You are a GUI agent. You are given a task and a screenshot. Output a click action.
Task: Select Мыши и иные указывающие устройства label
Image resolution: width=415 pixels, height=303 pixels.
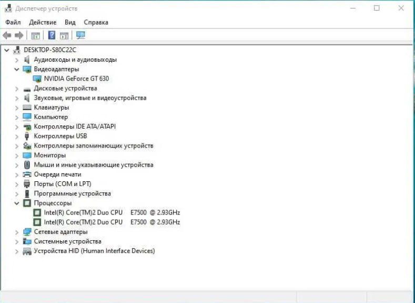pos(94,165)
